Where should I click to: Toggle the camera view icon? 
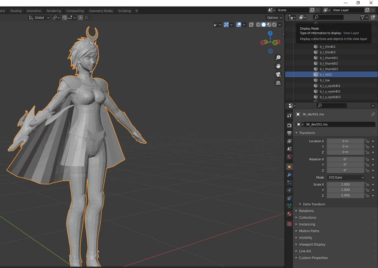[x=278, y=74]
